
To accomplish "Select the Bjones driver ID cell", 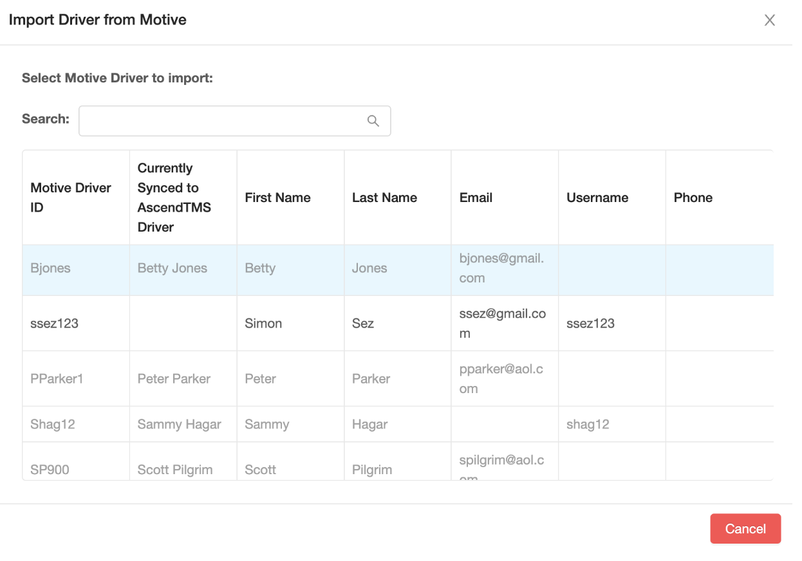I will click(x=76, y=270).
